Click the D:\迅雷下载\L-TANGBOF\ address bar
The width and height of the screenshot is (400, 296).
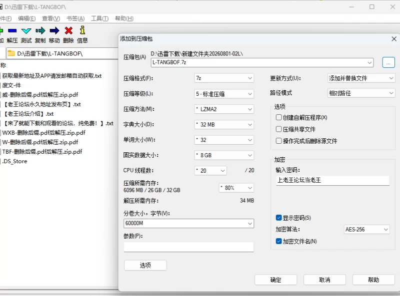[x=61, y=53]
